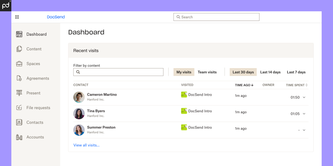This screenshot has height=166, width=333.
Task: Switch to Team visits
Action: 207,72
